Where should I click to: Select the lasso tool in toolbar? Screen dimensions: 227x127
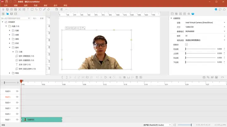pyautogui.click(x=40, y=9)
